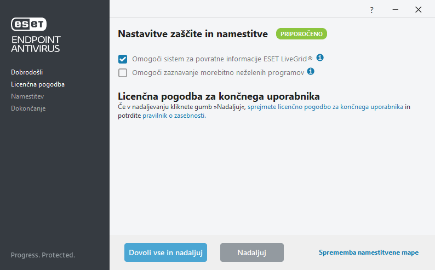This screenshot has height=270, width=435.
Task: Select Licenčna pogodba step in sidebar
Action: tap(38, 84)
